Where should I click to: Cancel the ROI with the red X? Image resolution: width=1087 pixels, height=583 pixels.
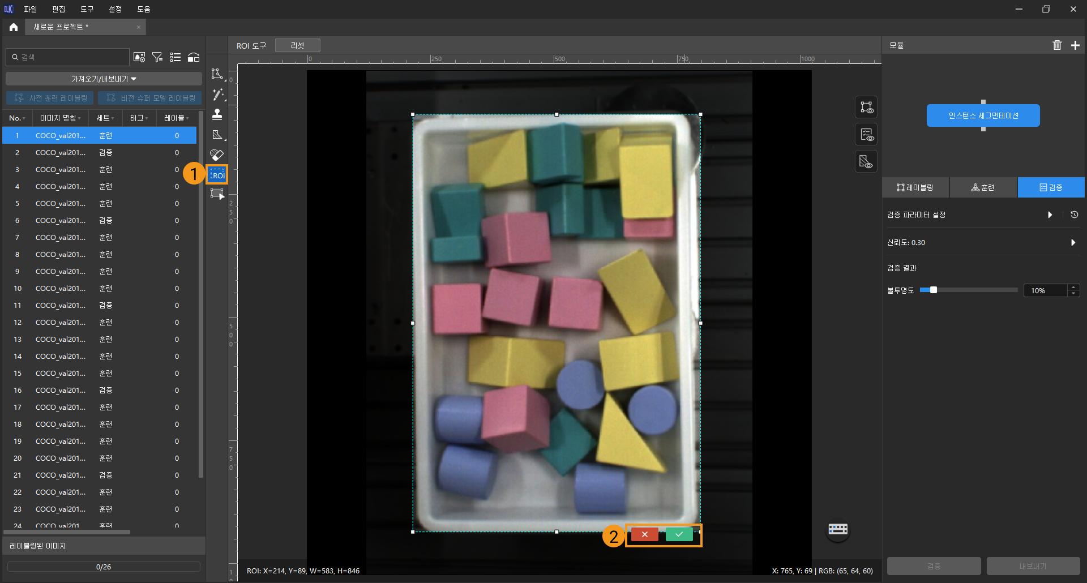(x=644, y=534)
